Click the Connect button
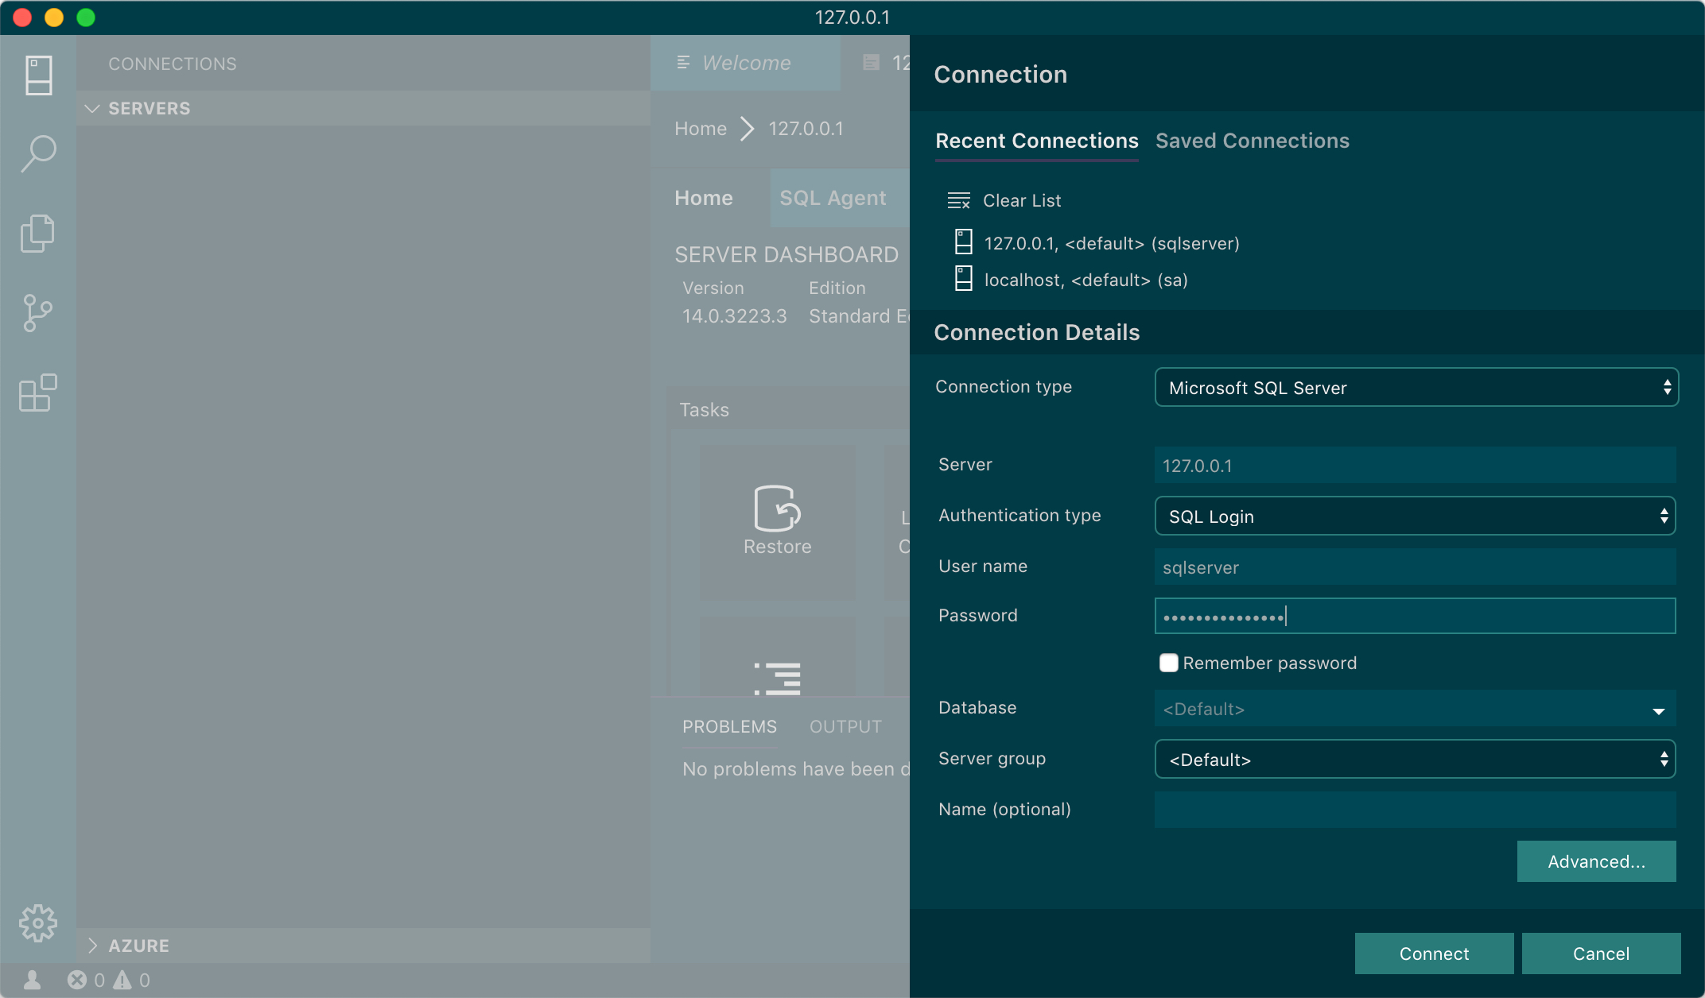Screen dimensions: 1705x998 1434,954
